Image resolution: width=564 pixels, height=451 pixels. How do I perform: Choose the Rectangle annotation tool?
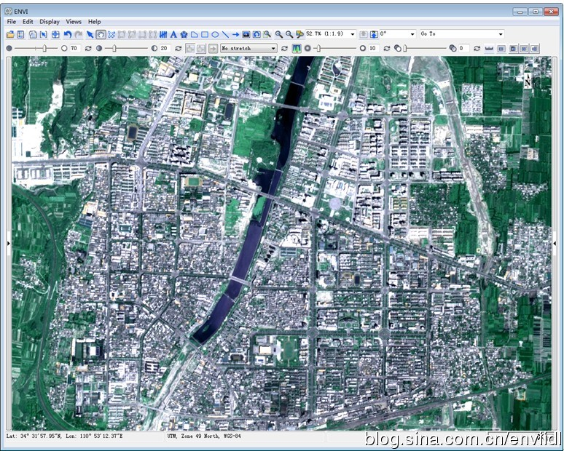click(205, 34)
